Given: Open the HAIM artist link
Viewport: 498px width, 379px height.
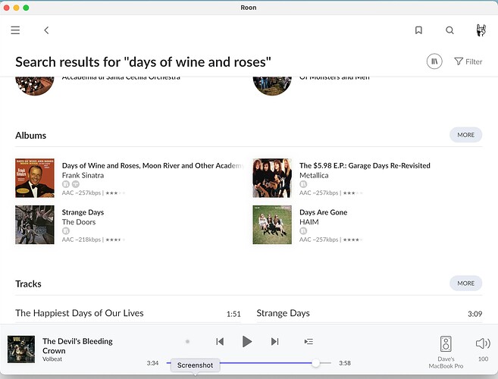Looking at the screenshot, I should point(309,222).
